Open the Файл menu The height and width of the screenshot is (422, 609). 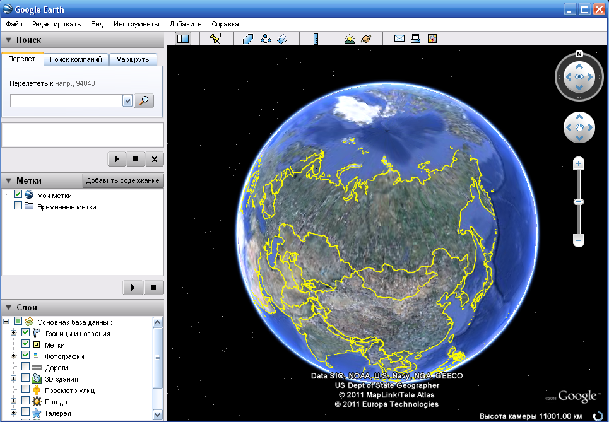click(x=14, y=24)
